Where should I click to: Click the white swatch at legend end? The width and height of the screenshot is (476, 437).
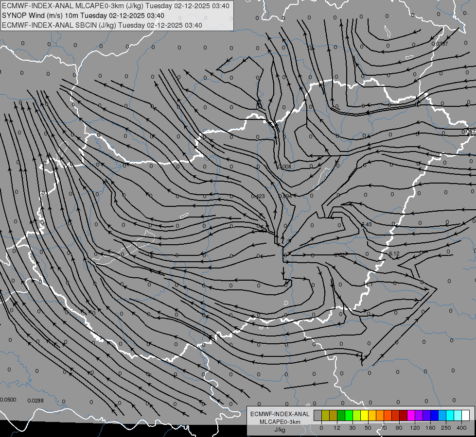(x=466, y=415)
